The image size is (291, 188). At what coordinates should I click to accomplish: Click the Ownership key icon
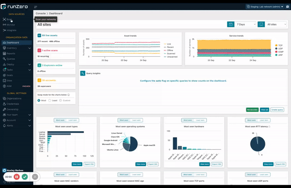point(4,110)
